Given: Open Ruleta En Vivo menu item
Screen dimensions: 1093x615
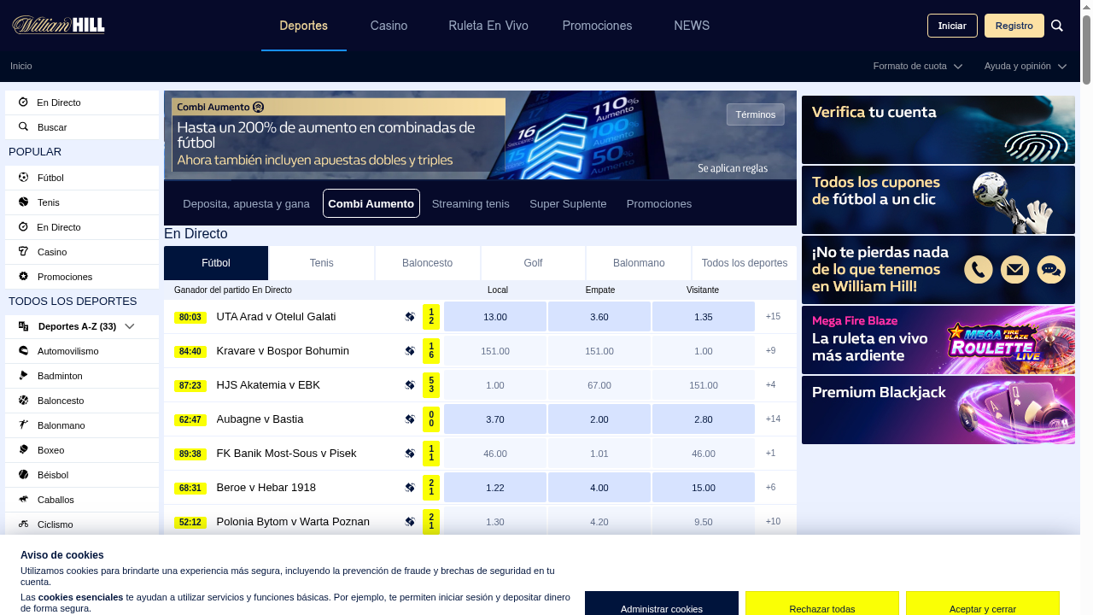Looking at the screenshot, I should pos(488,26).
